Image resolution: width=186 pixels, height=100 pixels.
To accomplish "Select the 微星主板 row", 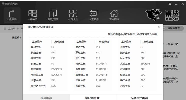I will click(48, 58).
